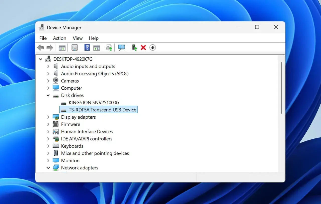Open the Action menu
The height and width of the screenshot is (204, 321).
click(x=59, y=38)
